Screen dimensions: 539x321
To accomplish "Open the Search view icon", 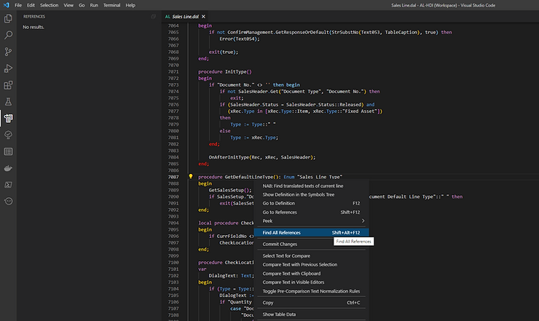I will pyautogui.click(x=9, y=34).
